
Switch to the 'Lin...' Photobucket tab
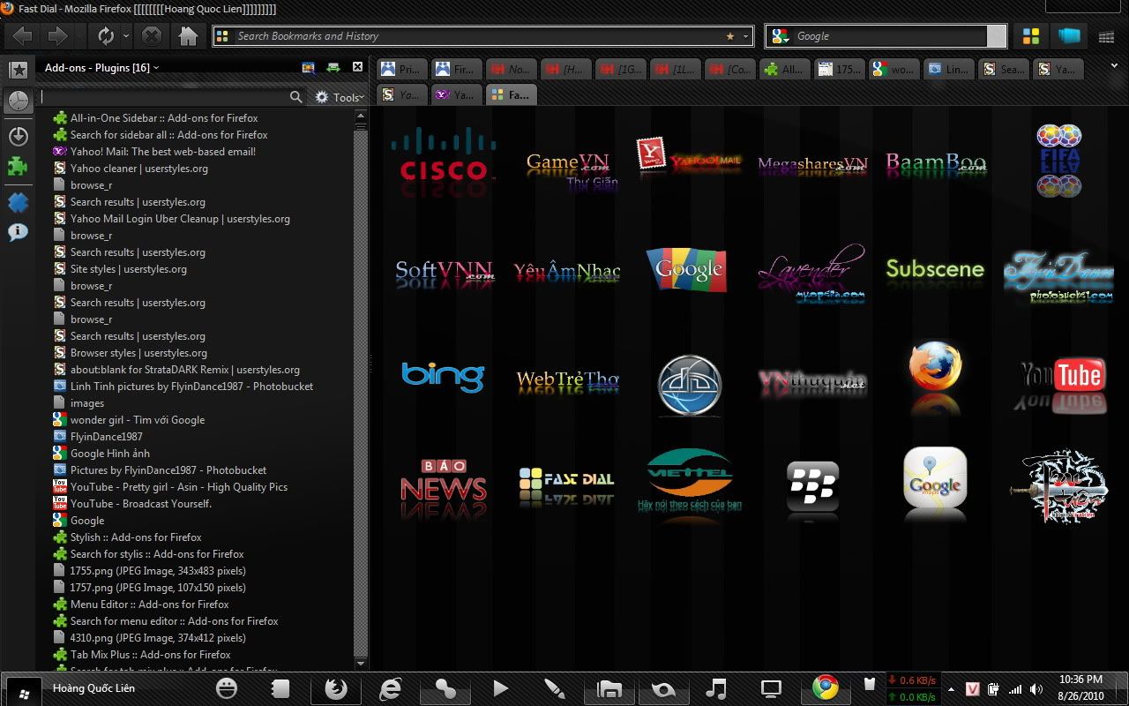[x=947, y=69]
